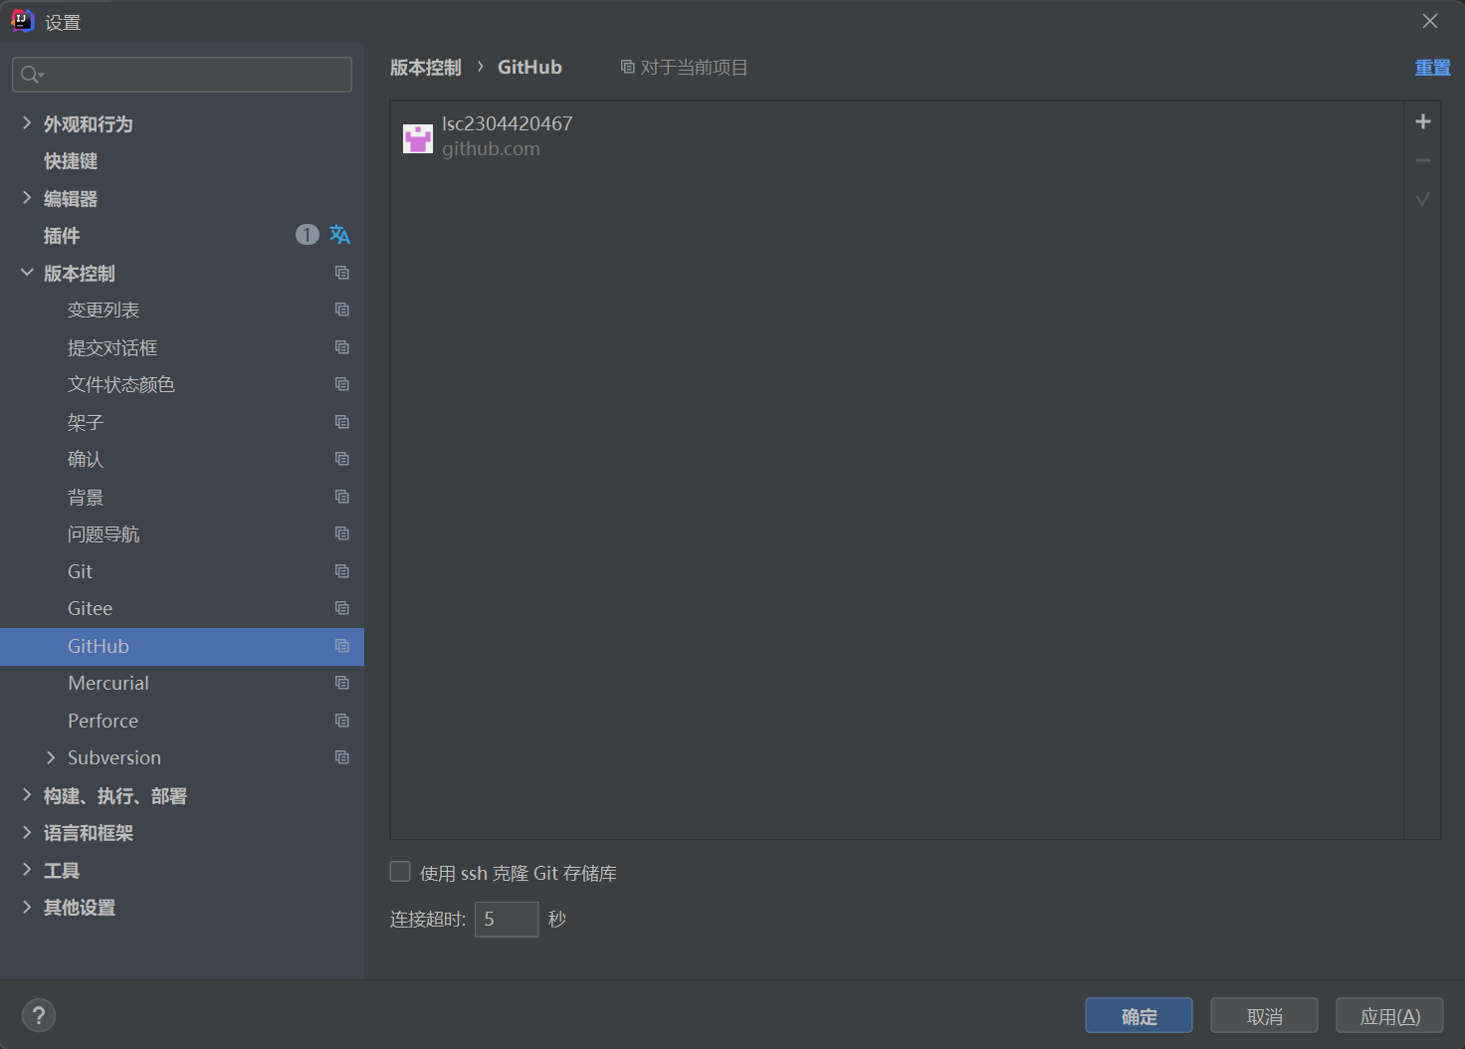Expand the 外观和行为 section
This screenshot has width=1465, height=1049.
coord(27,122)
